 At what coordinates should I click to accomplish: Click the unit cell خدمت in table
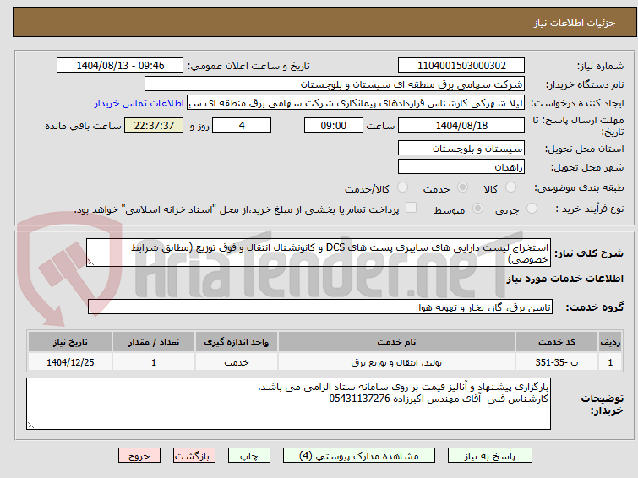237,362
